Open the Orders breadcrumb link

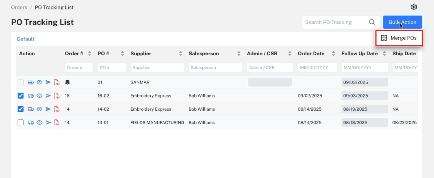pyautogui.click(x=19, y=7)
